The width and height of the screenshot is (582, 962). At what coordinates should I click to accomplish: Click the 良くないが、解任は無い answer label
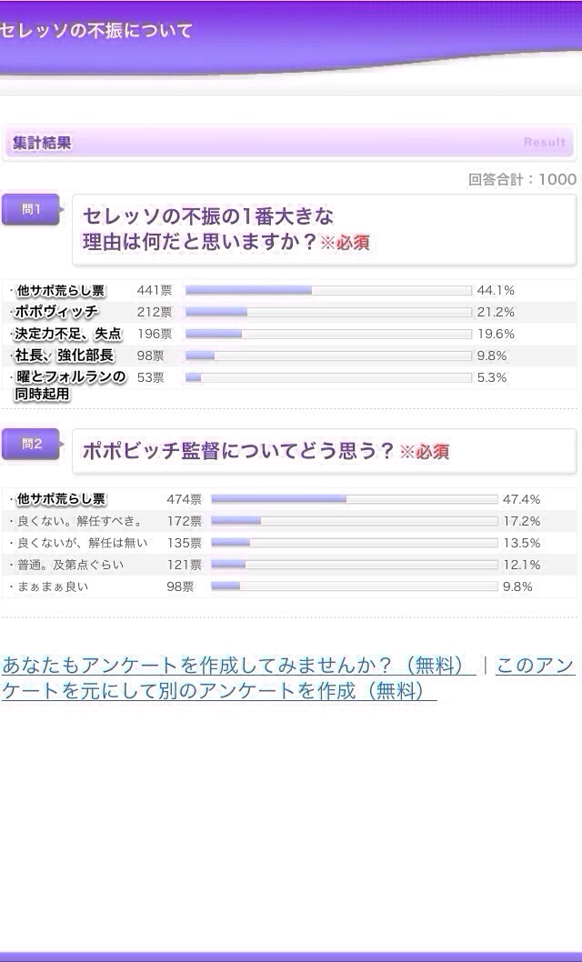(x=82, y=543)
